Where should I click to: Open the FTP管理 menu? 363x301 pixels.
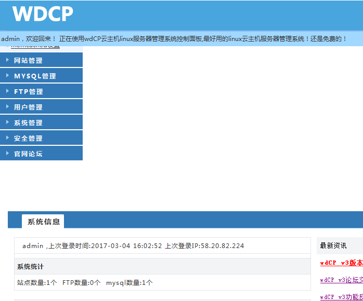coord(41,91)
